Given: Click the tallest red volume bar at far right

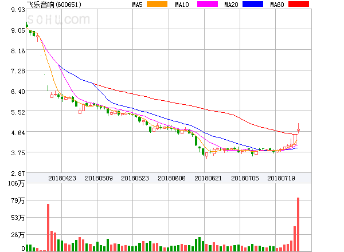Looking at the screenshot, I should [298, 225].
